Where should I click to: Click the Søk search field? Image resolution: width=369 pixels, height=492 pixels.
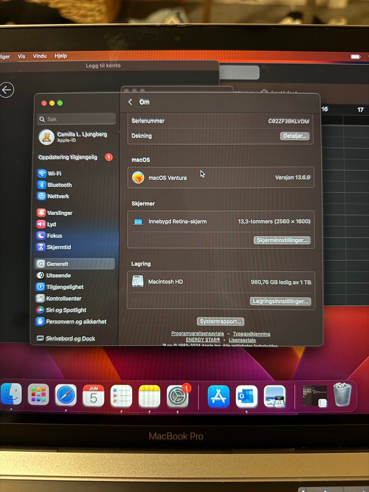(76, 119)
